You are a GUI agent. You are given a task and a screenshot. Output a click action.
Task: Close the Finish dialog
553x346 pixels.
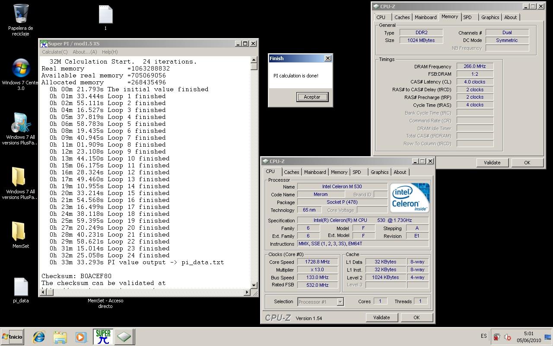click(x=327, y=58)
